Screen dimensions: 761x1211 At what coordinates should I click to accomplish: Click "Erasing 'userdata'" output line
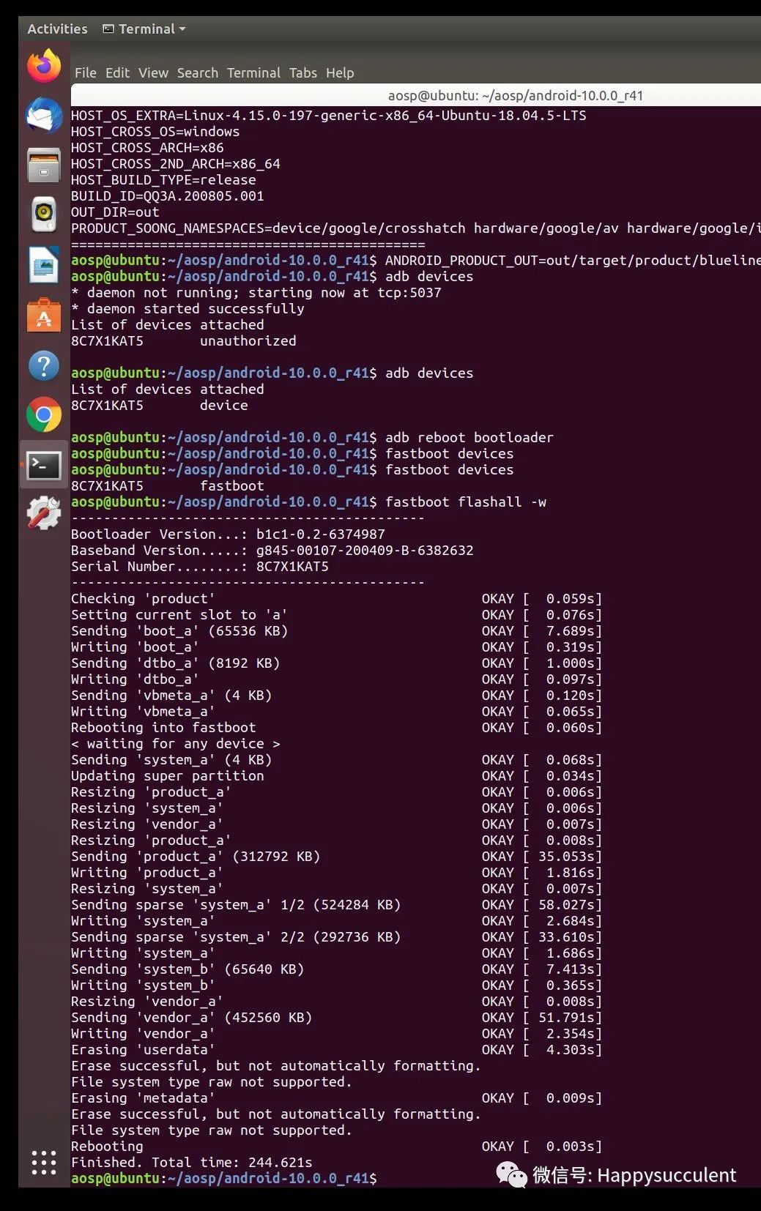coord(337,1050)
